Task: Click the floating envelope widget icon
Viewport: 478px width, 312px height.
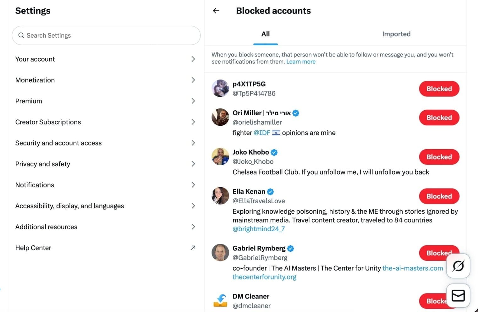Action: click(458, 295)
